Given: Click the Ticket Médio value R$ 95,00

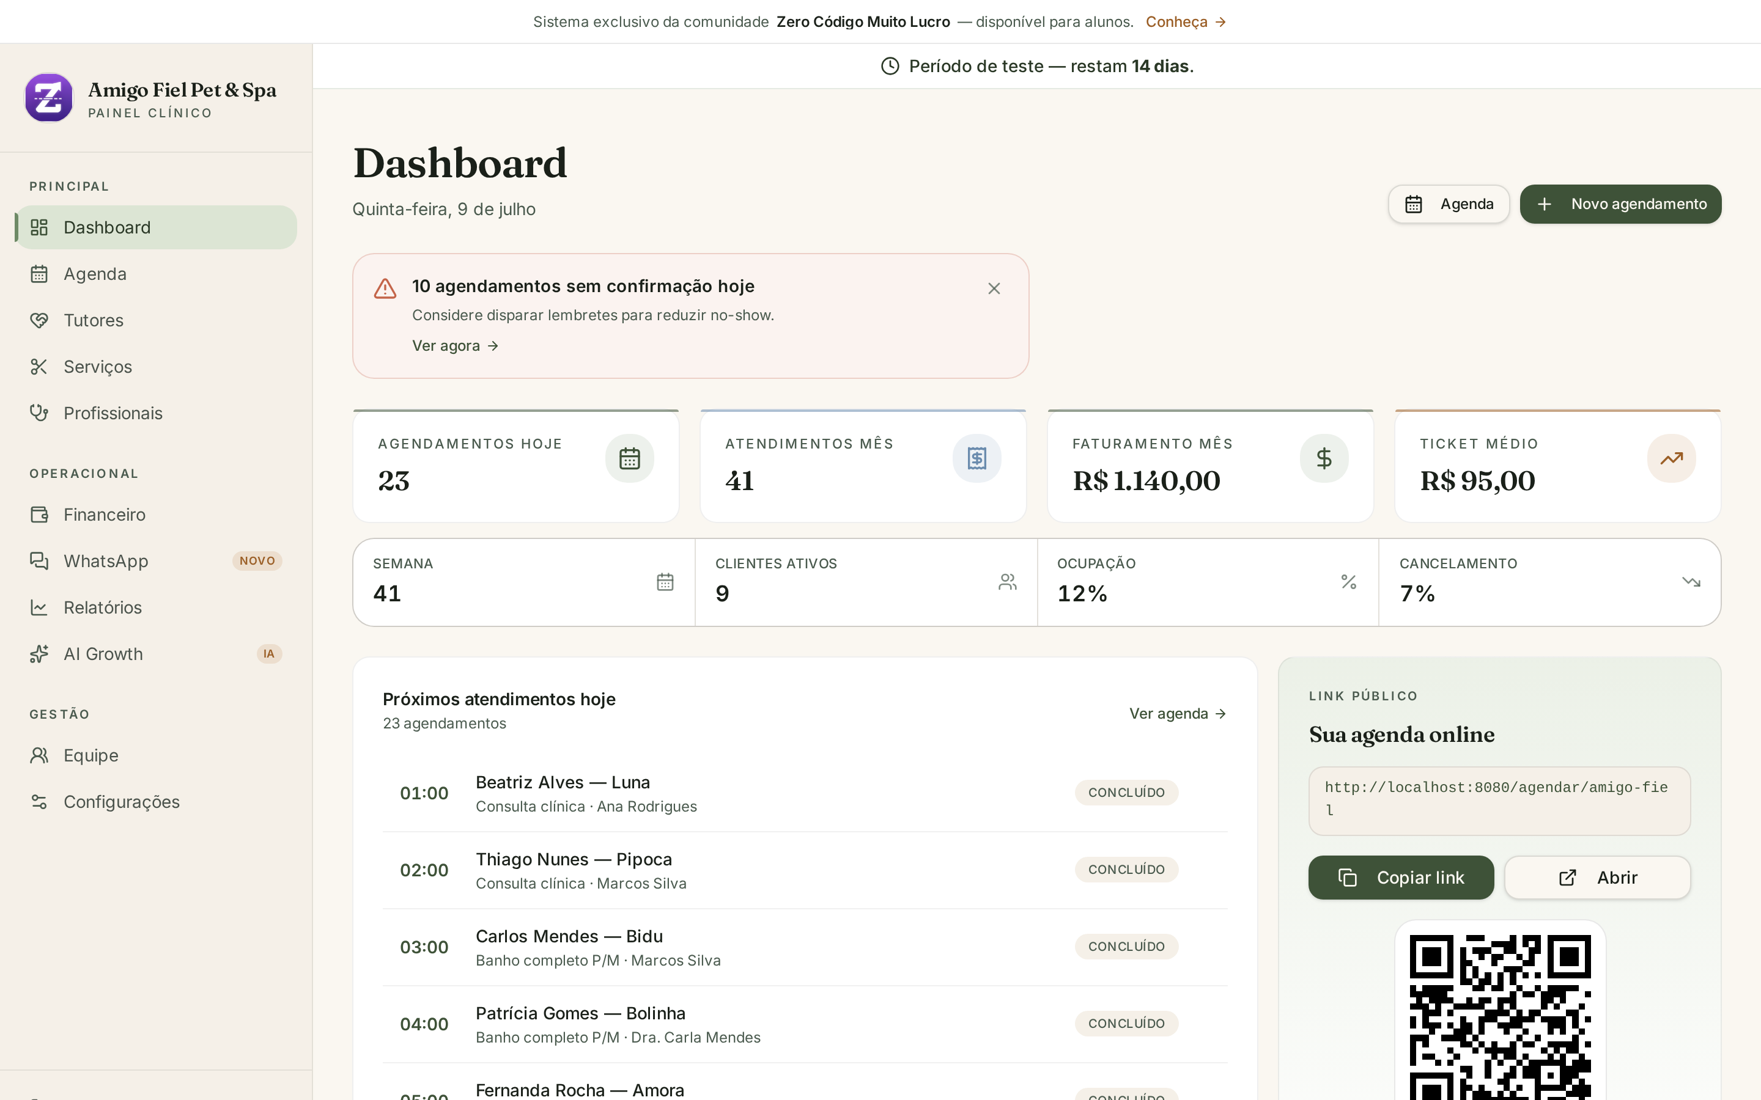Looking at the screenshot, I should (x=1477, y=481).
